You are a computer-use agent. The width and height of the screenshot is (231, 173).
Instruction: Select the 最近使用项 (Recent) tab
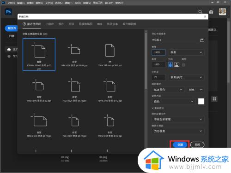click(x=31, y=24)
